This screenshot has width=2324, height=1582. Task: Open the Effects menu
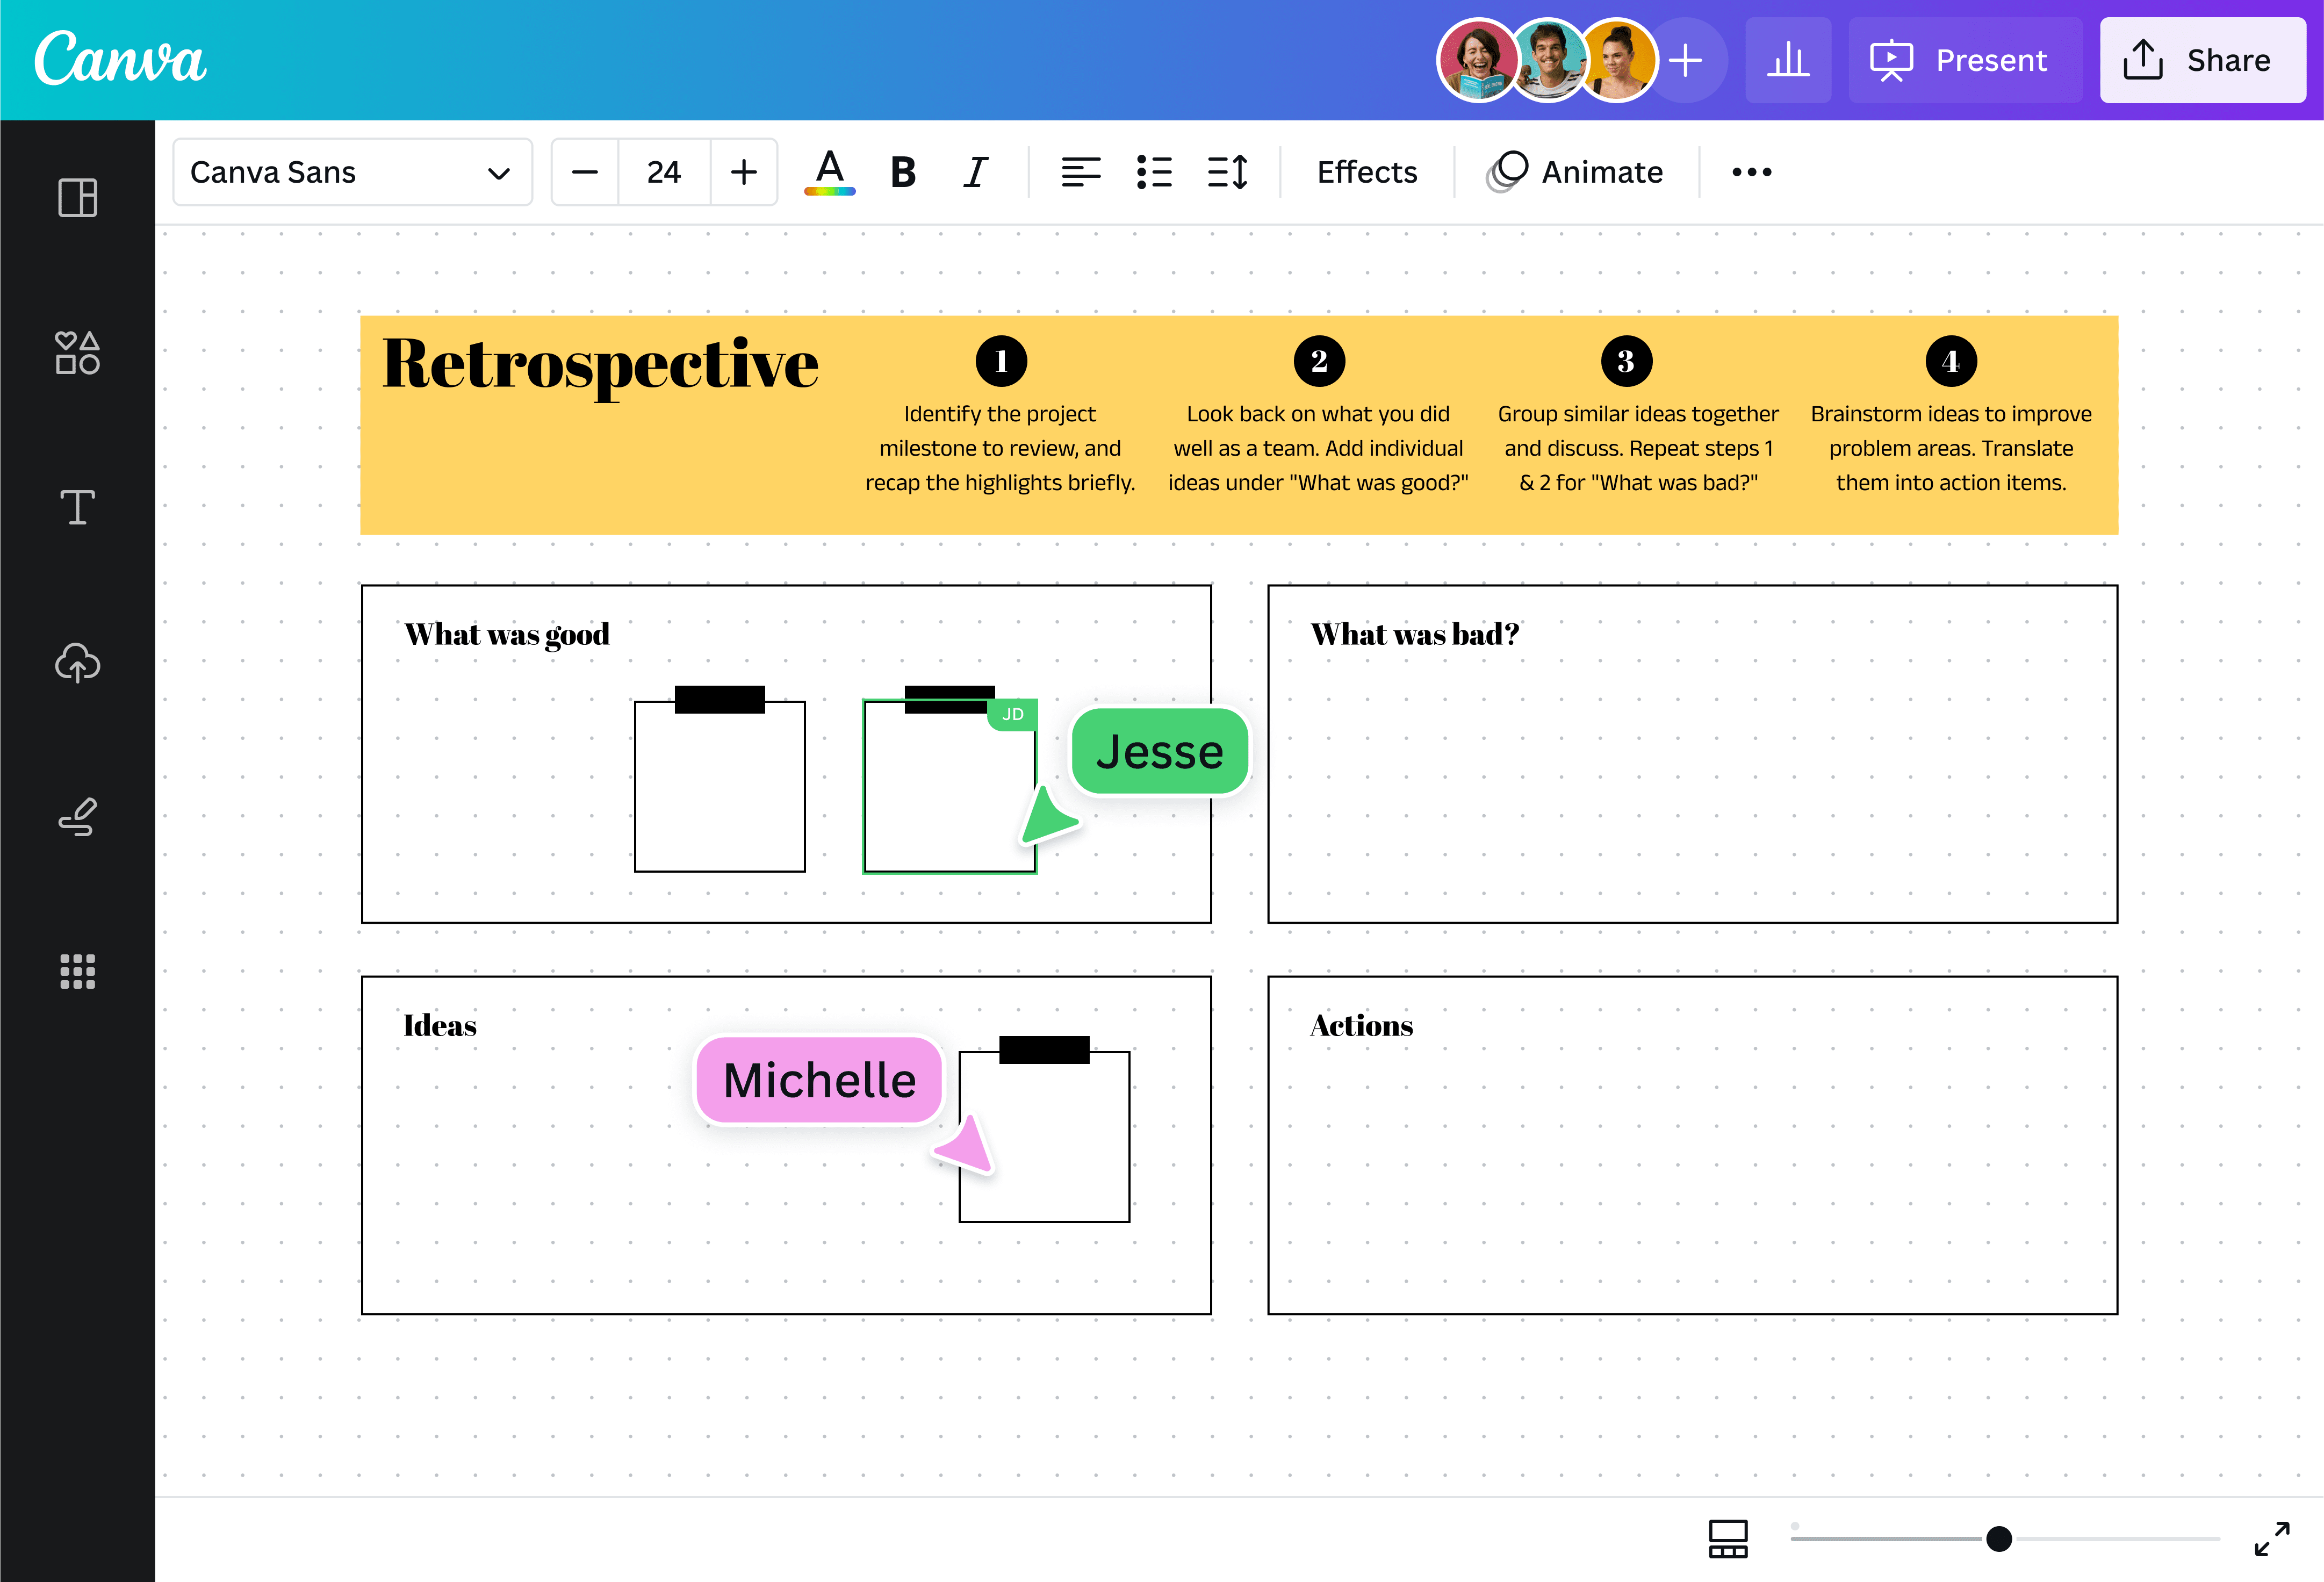coord(1366,171)
